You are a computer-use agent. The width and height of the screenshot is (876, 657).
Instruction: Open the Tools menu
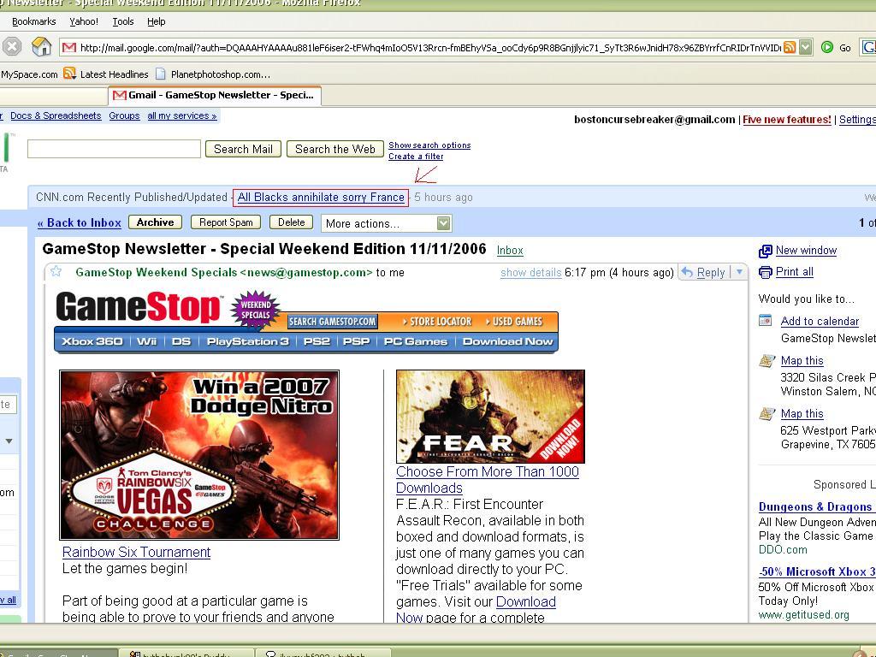coord(123,21)
